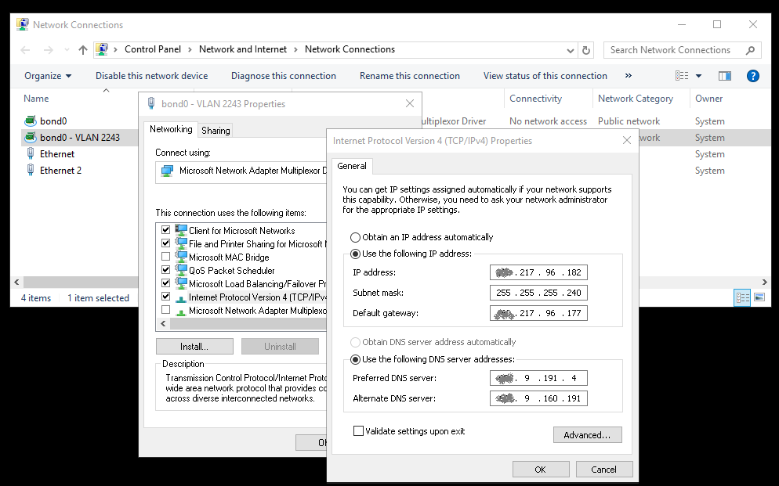Expand the address bar history dropdown
The height and width of the screenshot is (486, 779).
(571, 50)
